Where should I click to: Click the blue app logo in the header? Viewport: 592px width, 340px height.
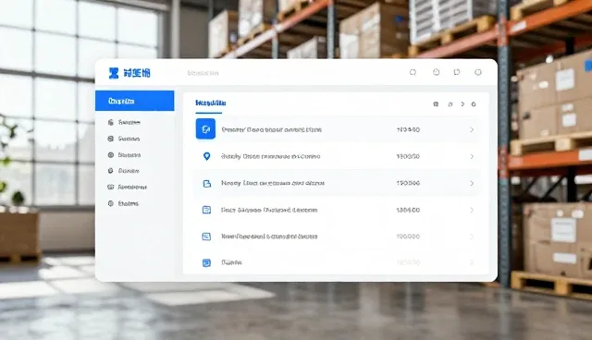coord(114,73)
